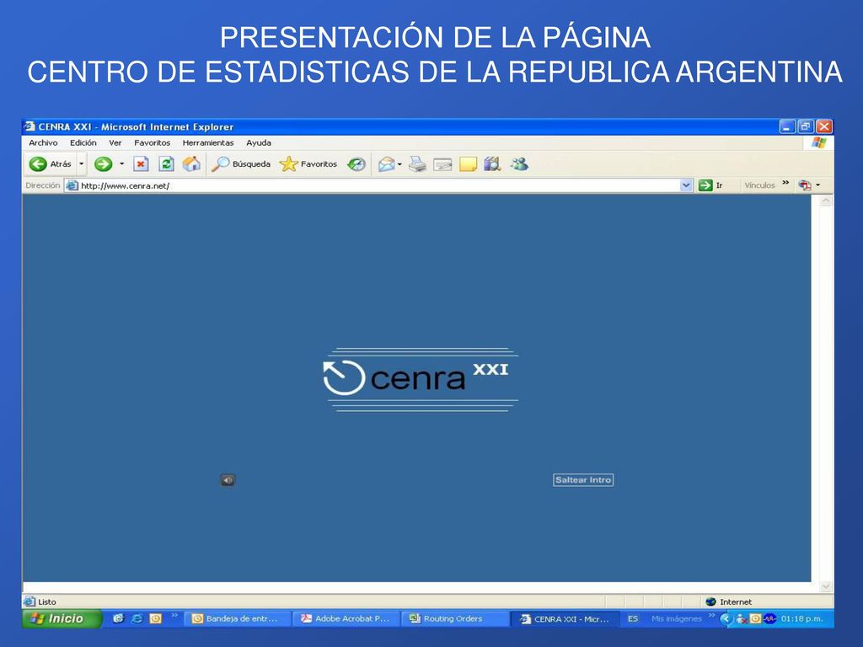Screen dimensions: 863x647
Task: Click the first quick launch icon beside Inicio
Action: tap(118, 618)
